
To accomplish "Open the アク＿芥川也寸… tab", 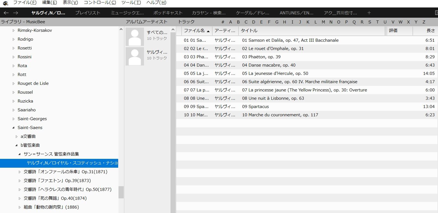I will pyautogui.click(x=340, y=13).
